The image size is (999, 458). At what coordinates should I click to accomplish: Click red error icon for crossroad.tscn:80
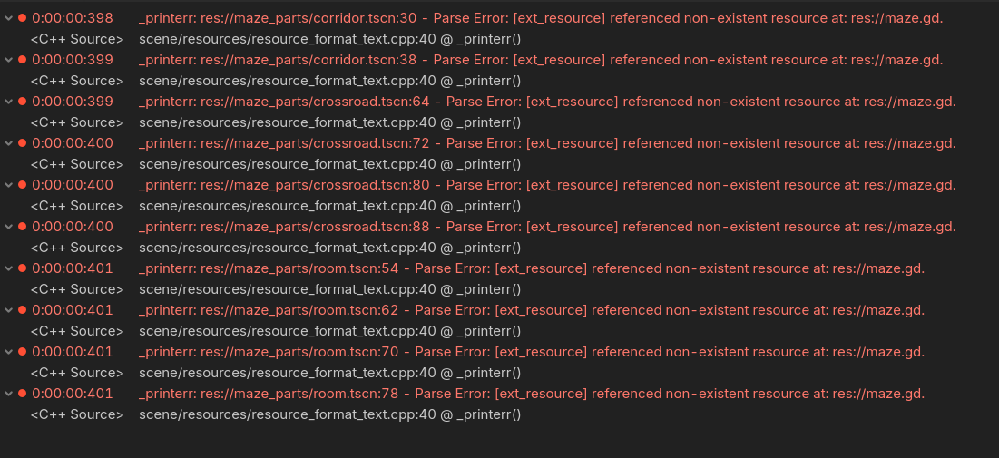tap(22, 185)
